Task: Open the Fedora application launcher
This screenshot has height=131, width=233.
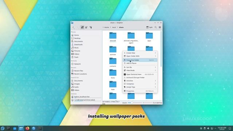Action: click(x=3, y=128)
